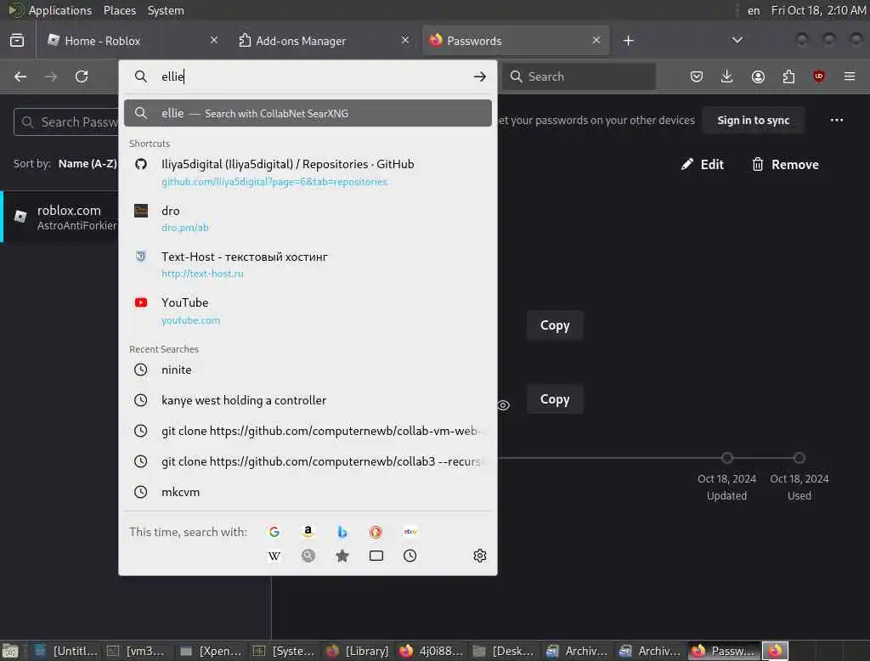Image resolution: width=870 pixels, height=661 pixels.
Task: Search this time with Wikipedia
Action: 274,556
